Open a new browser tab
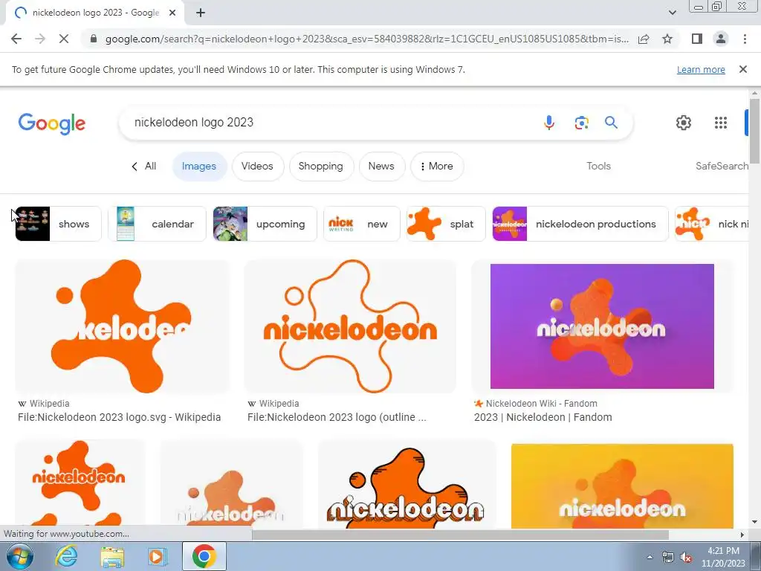 [x=201, y=13]
